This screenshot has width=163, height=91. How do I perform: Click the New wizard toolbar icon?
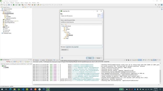[2, 5]
